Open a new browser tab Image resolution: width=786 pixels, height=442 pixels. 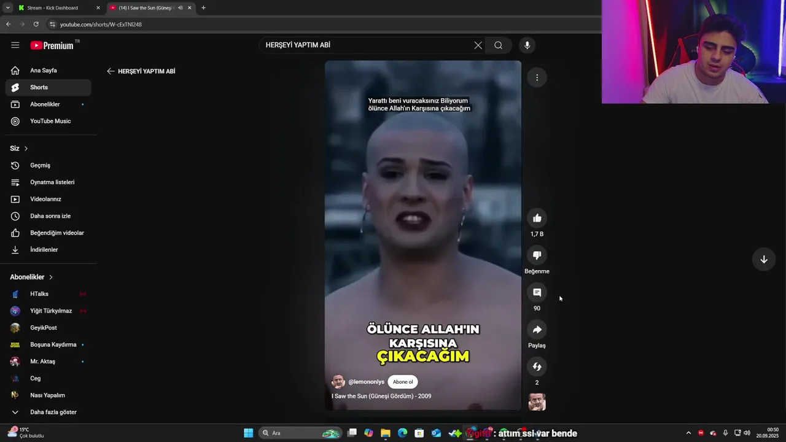[x=203, y=8]
